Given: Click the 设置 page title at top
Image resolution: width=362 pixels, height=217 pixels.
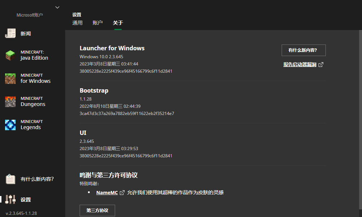Looking at the screenshot, I should [x=77, y=15].
